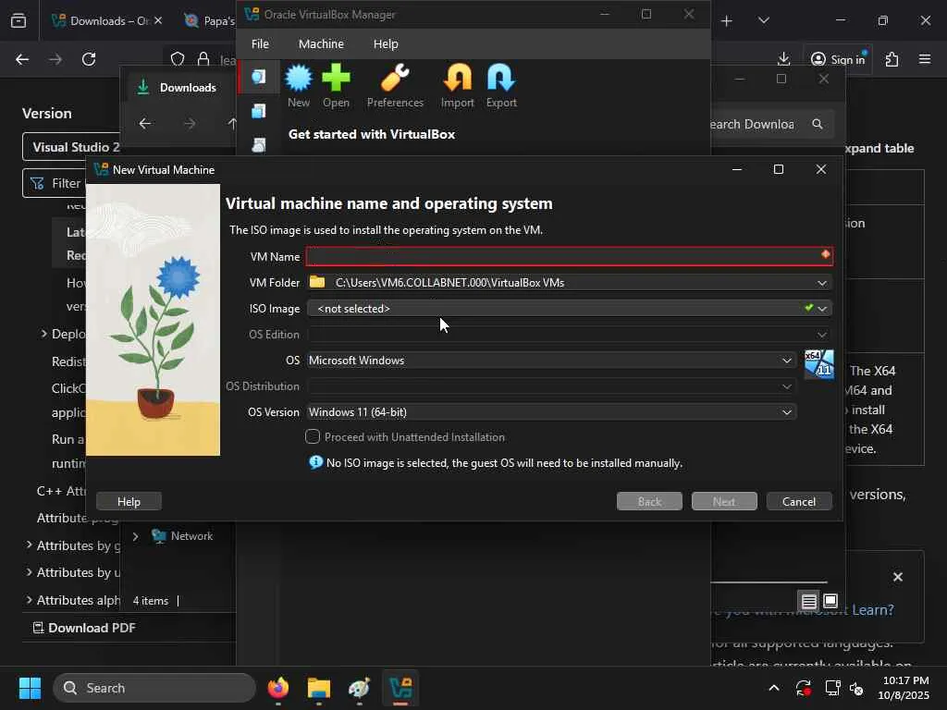The height and width of the screenshot is (710, 947).
Task: Click the Sign in button in browser
Action: pyautogui.click(x=838, y=59)
